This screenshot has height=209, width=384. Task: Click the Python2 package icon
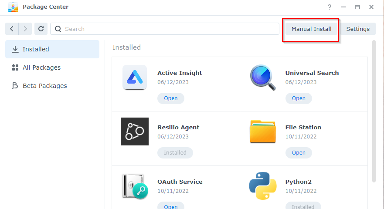(263, 186)
